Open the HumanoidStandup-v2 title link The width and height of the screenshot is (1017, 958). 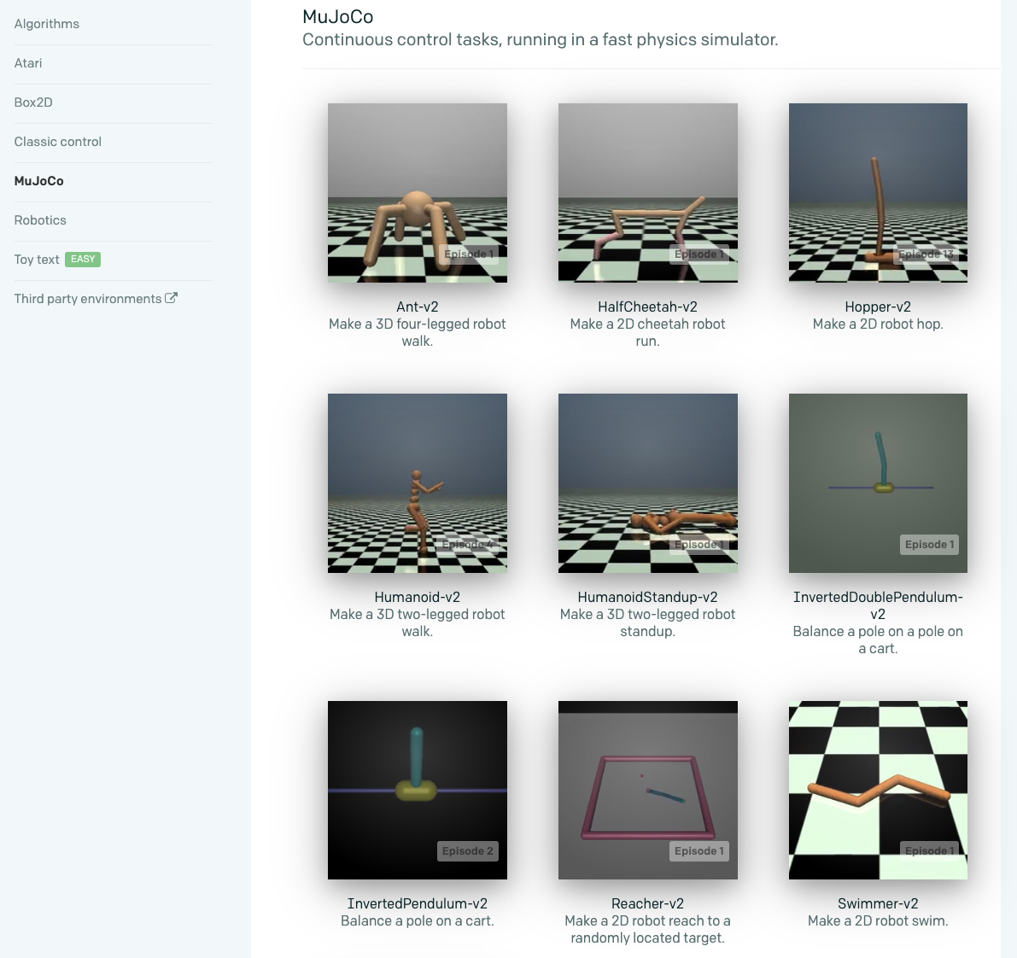coord(648,598)
